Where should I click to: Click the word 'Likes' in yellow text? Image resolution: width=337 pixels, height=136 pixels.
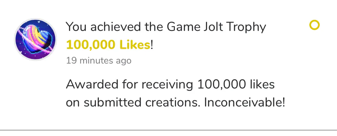click(x=135, y=45)
